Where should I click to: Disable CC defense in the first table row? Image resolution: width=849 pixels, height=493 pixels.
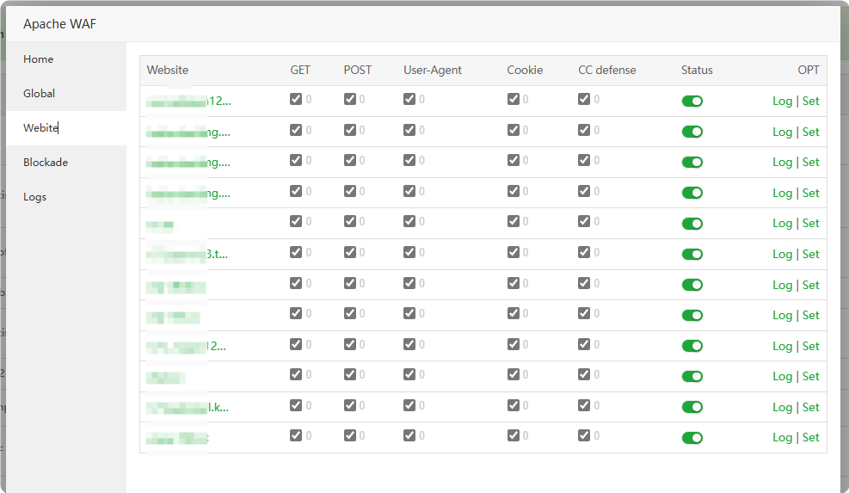click(584, 99)
